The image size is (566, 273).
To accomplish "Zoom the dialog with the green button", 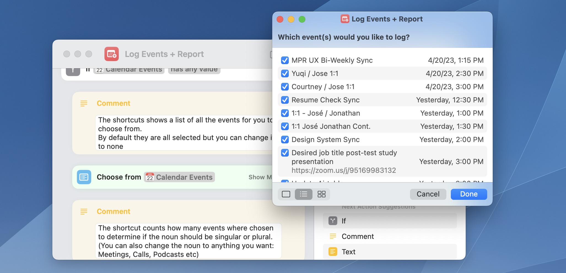I will [x=302, y=19].
